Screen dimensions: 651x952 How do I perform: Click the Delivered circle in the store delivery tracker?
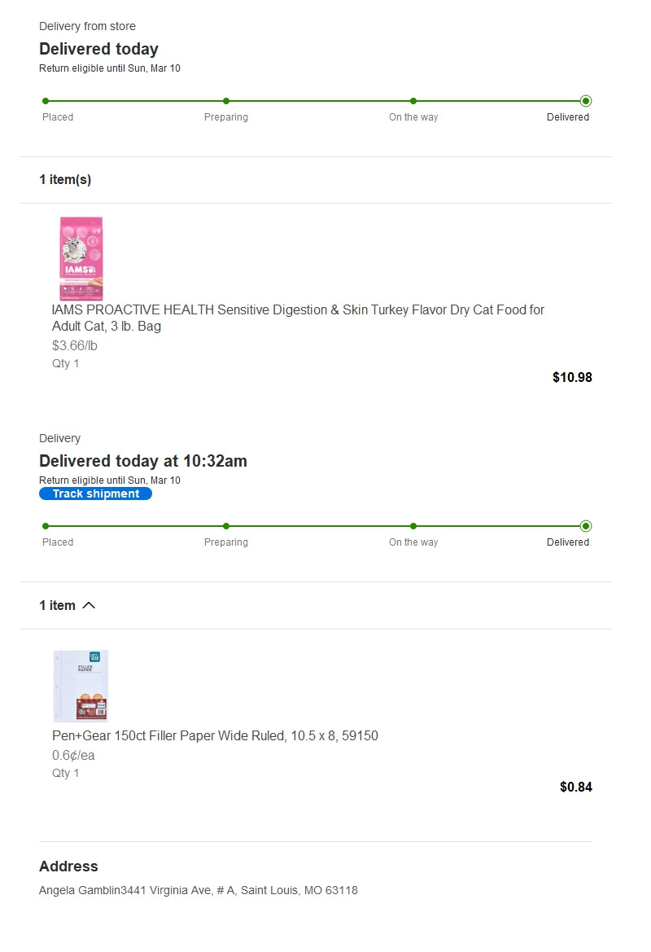point(586,101)
